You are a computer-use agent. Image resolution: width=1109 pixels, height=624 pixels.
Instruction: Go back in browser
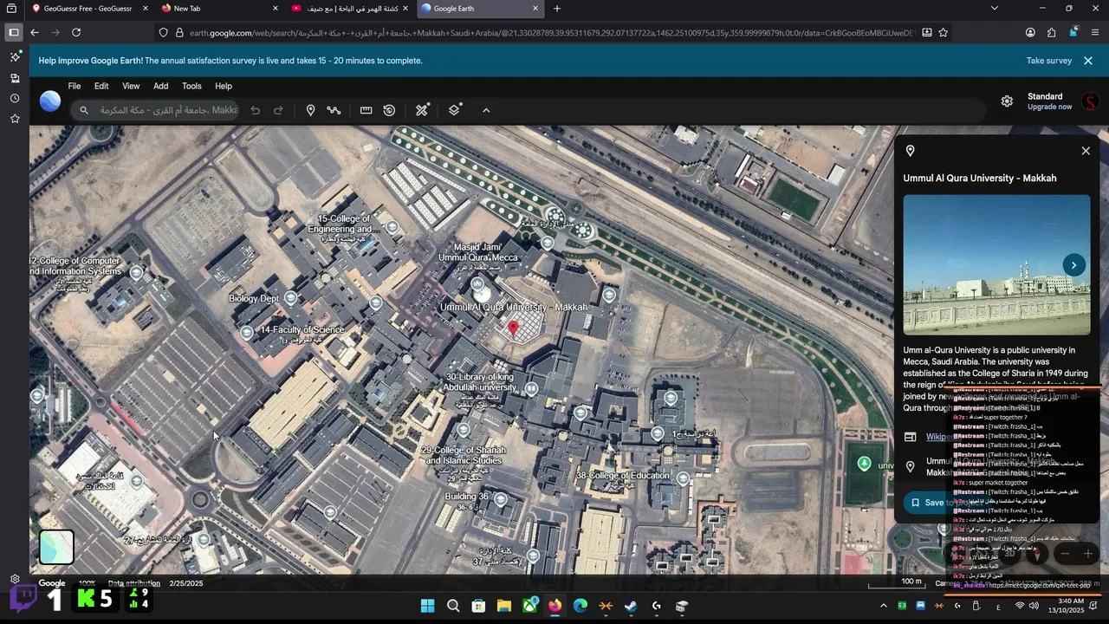35,32
